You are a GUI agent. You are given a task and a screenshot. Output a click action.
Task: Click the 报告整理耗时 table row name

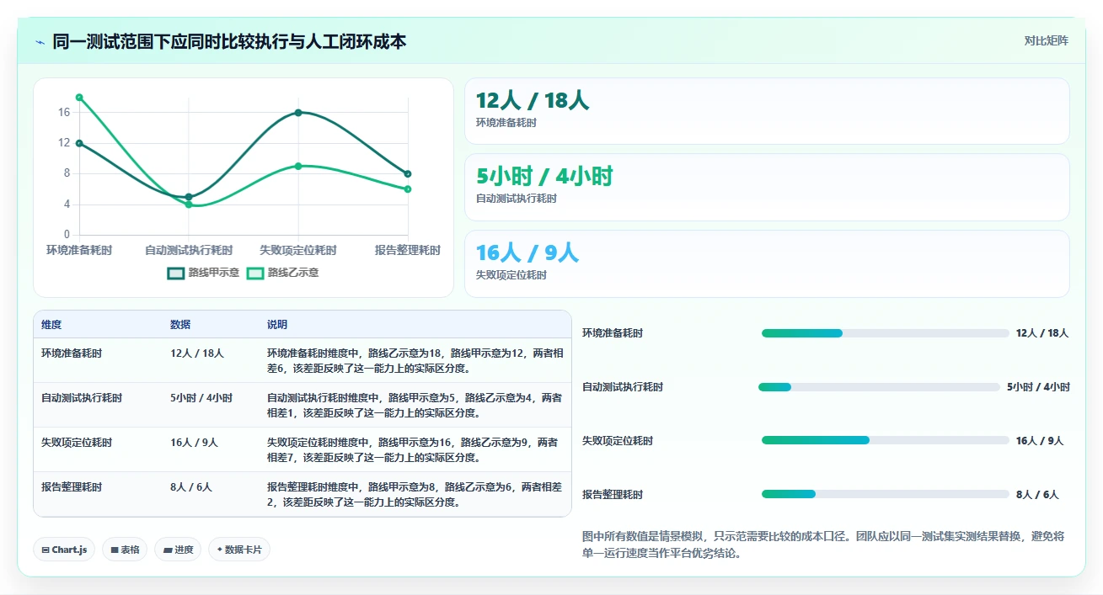click(72, 487)
